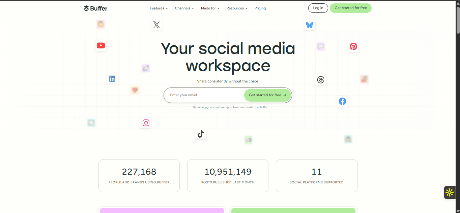Click the 227,168 people and brands card
The height and width of the screenshot is (213, 460).
pos(139,176)
